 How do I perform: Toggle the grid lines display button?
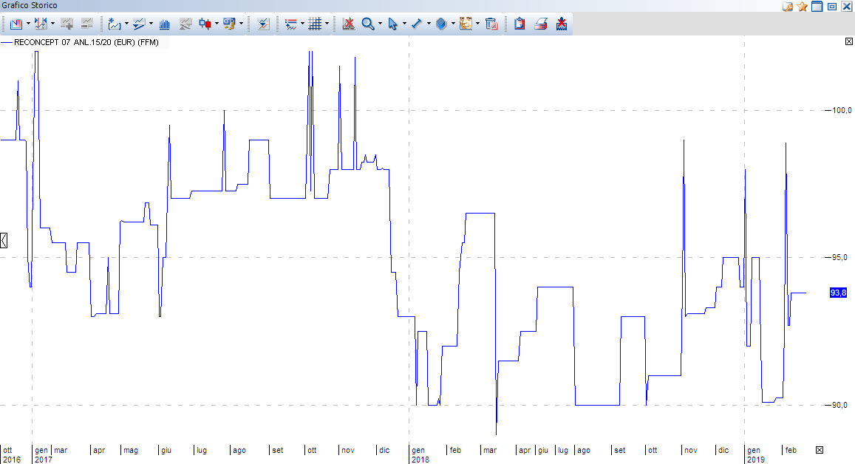point(315,24)
